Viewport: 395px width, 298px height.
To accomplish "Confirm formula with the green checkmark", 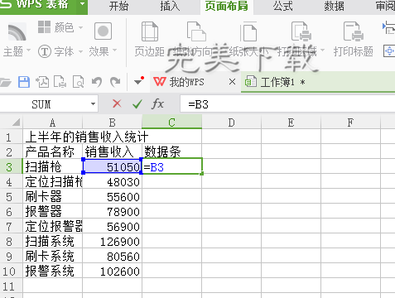I will click(x=137, y=104).
